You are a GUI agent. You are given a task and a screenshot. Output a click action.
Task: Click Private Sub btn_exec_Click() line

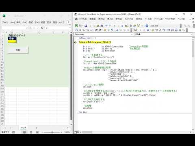pos(95,42)
